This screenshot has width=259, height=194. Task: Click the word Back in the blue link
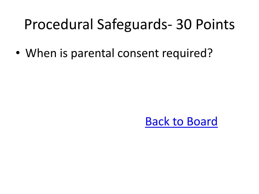pyautogui.click(x=158, y=122)
